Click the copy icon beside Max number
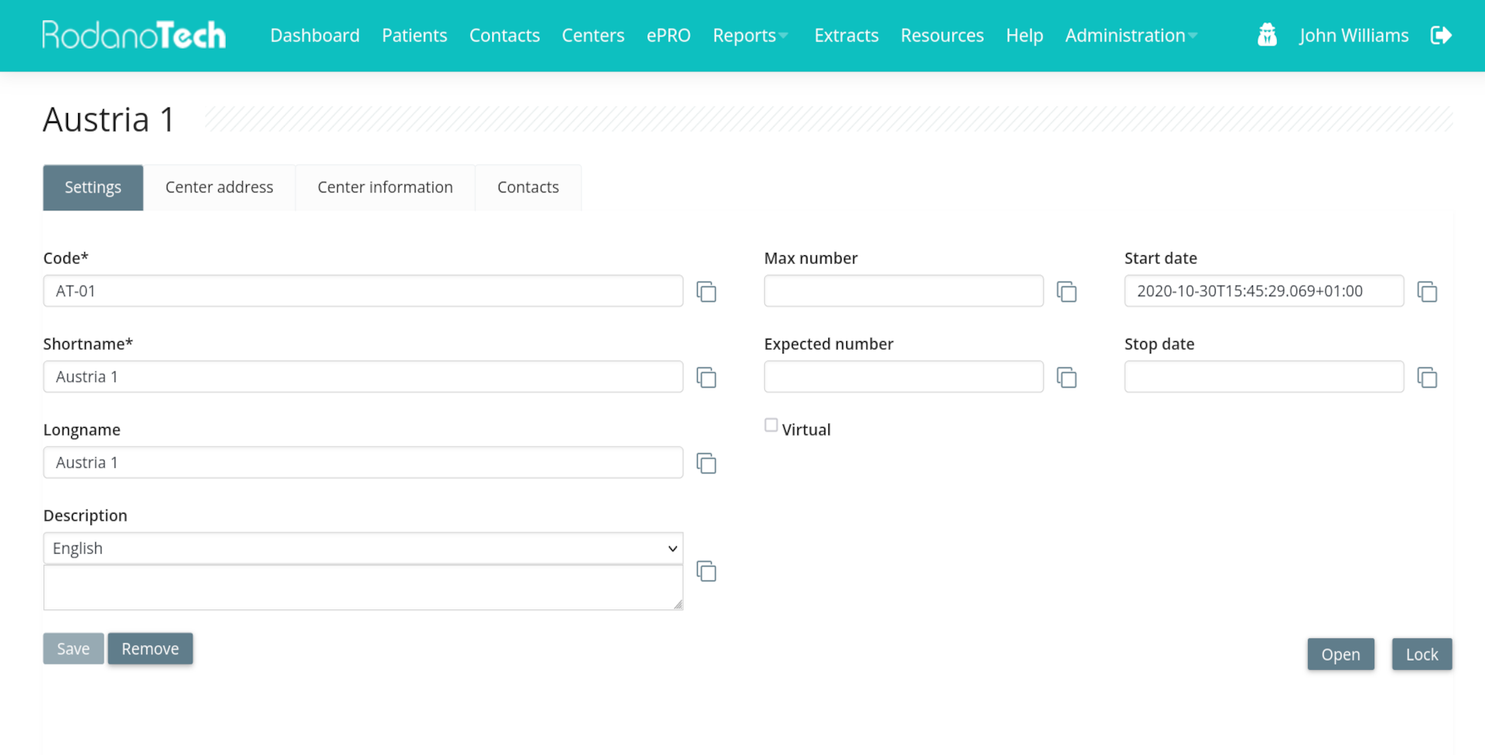Viewport: 1485px width, 755px height. 1067,292
